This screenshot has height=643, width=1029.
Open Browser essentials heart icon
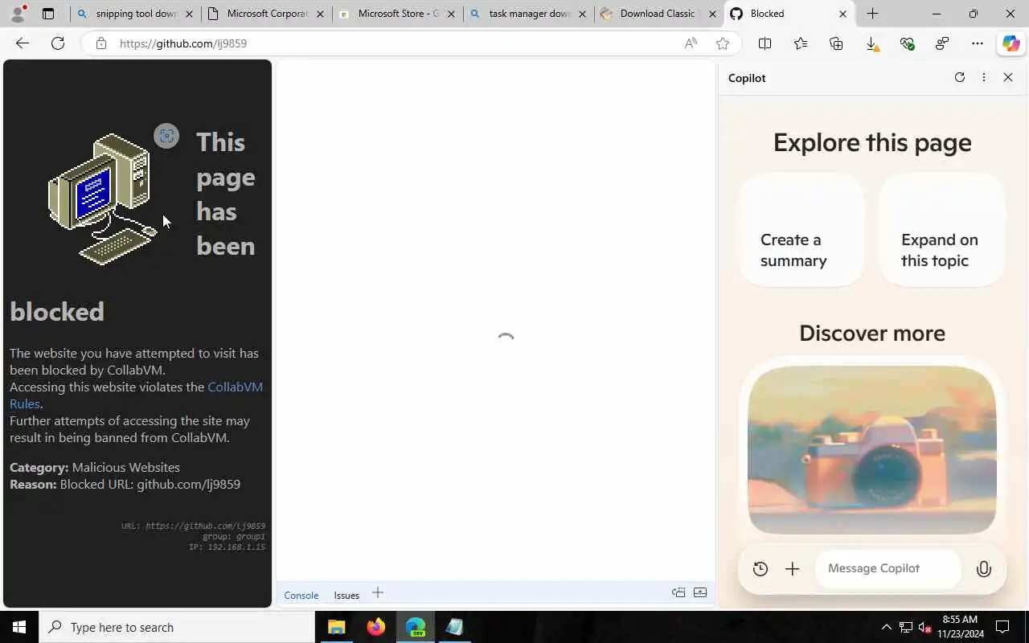(907, 43)
